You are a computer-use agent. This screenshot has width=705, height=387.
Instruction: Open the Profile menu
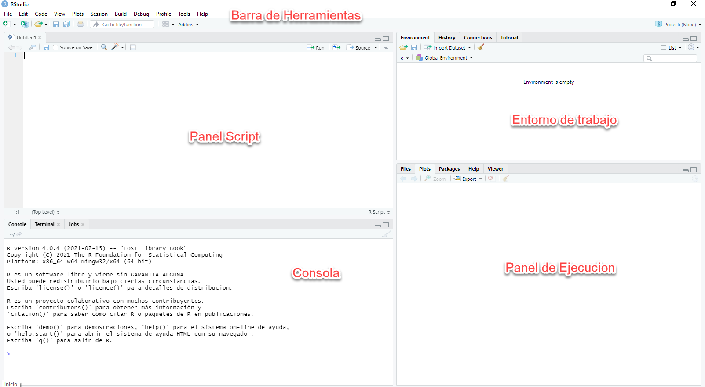coord(164,14)
